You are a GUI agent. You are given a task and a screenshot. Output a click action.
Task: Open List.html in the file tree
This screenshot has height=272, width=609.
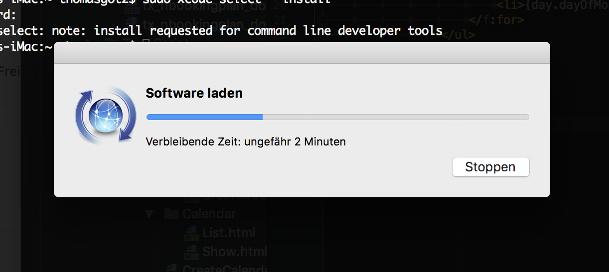pos(229,233)
